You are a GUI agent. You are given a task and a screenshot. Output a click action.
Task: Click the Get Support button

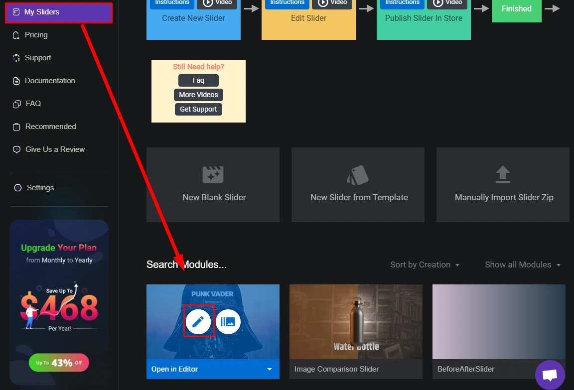198,110
